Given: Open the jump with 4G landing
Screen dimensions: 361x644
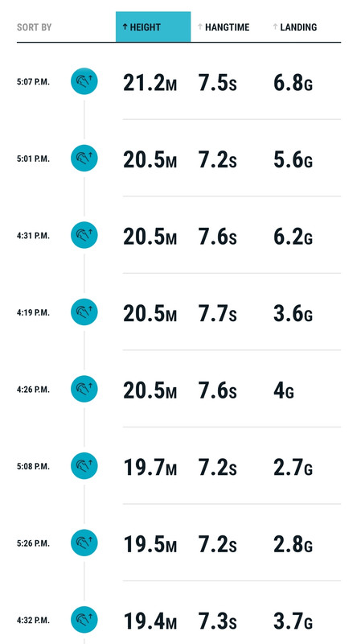Looking at the screenshot, I should (178, 389).
